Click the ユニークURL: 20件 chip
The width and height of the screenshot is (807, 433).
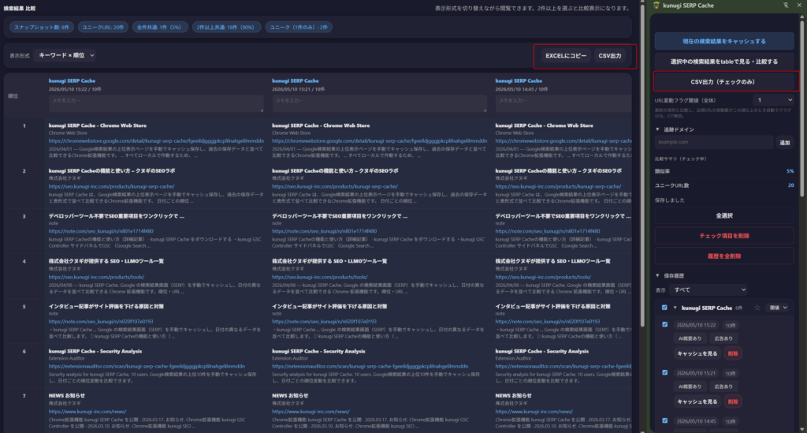coord(103,28)
